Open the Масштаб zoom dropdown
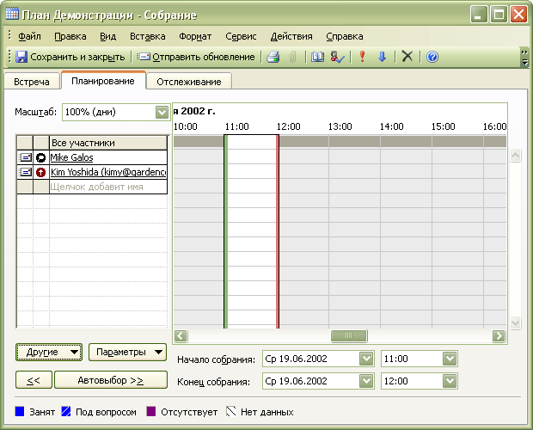This screenshot has height=430, width=533. click(x=160, y=113)
